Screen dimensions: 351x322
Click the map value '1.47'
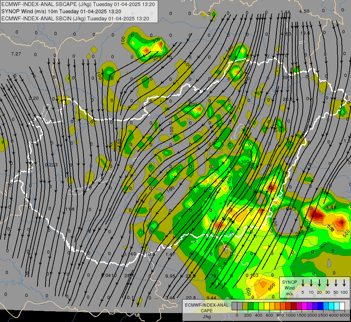(170, 254)
